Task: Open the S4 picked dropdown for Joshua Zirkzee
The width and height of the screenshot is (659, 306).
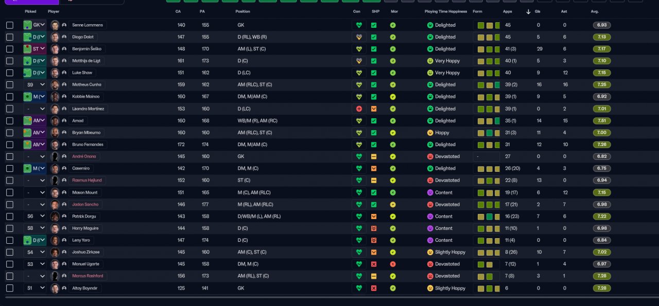Action: coord(34,252)
